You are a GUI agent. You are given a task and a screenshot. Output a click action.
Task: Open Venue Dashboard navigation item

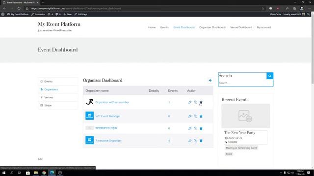click(241, 27)
